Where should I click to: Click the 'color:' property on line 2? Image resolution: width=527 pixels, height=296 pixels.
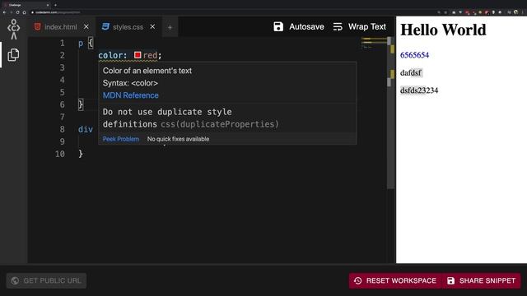point(113,55)
